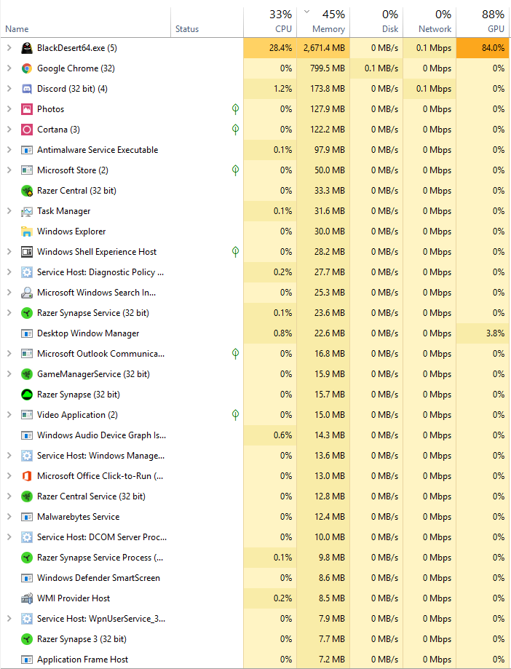Select Service Host: Windows Management row

(255, 456)
